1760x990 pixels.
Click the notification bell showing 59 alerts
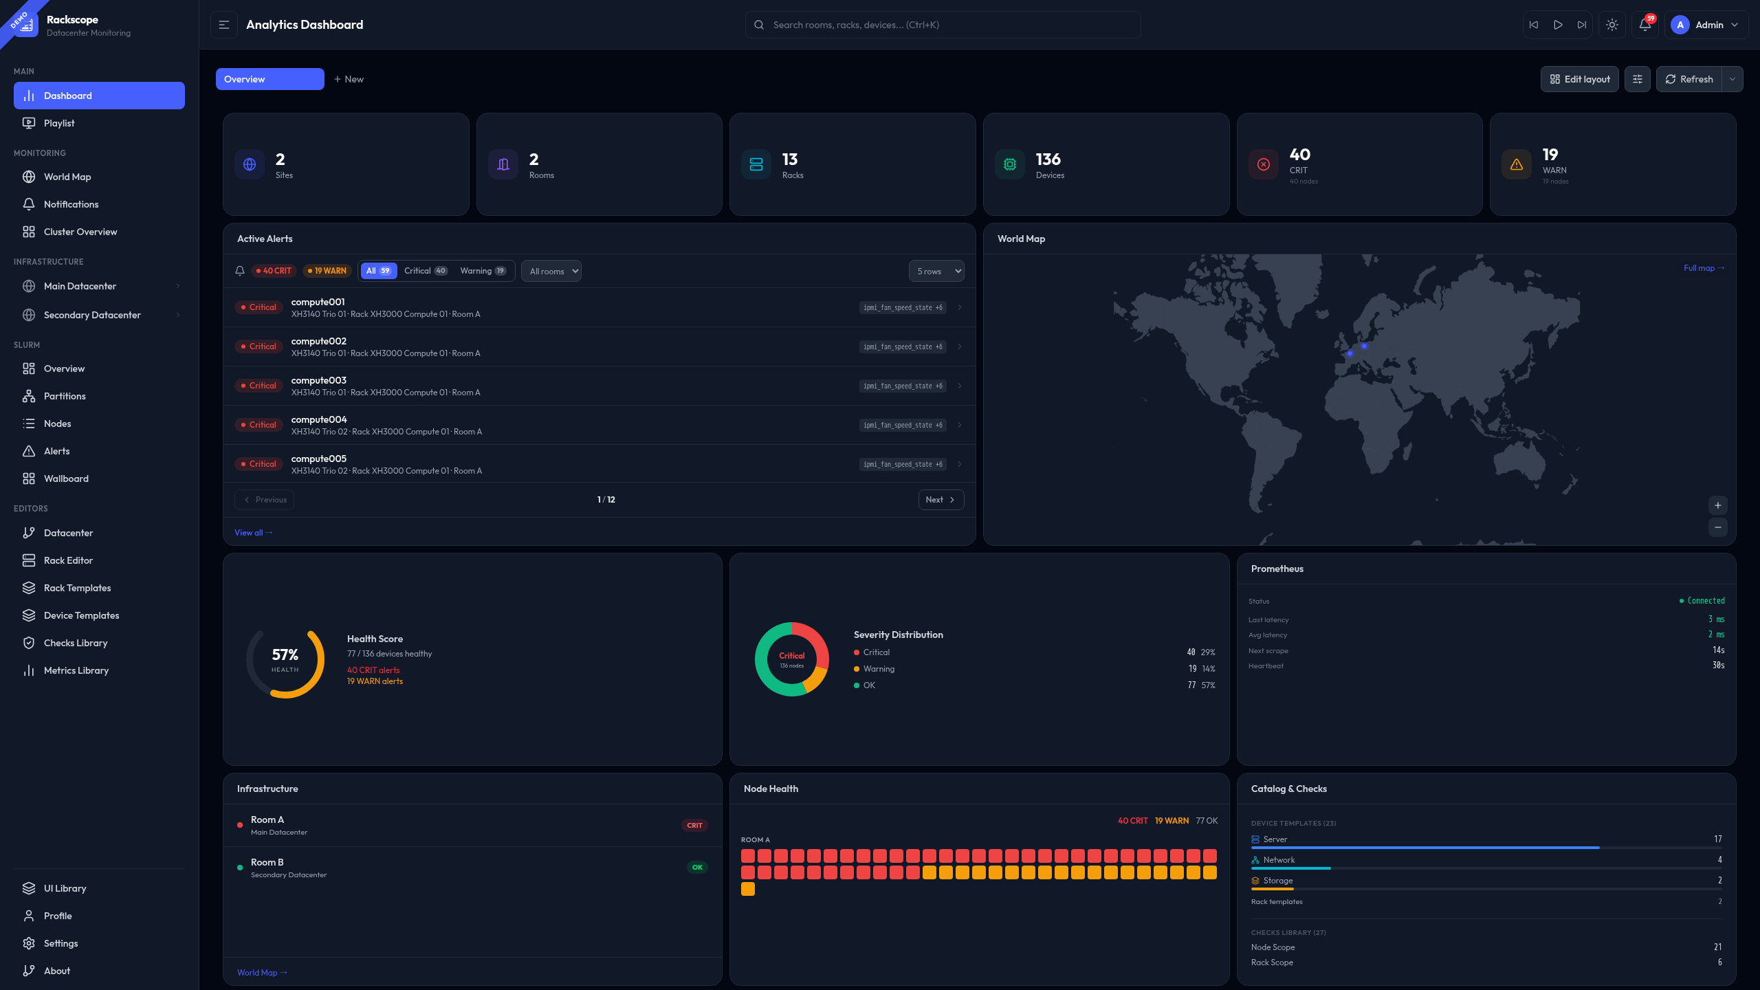[1644, 25]
